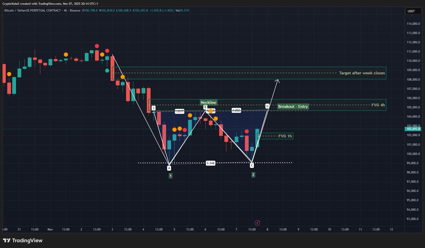Click the 93,000.0 price axis label
This screenshot has height=248, width=425.
pos(414,219)
